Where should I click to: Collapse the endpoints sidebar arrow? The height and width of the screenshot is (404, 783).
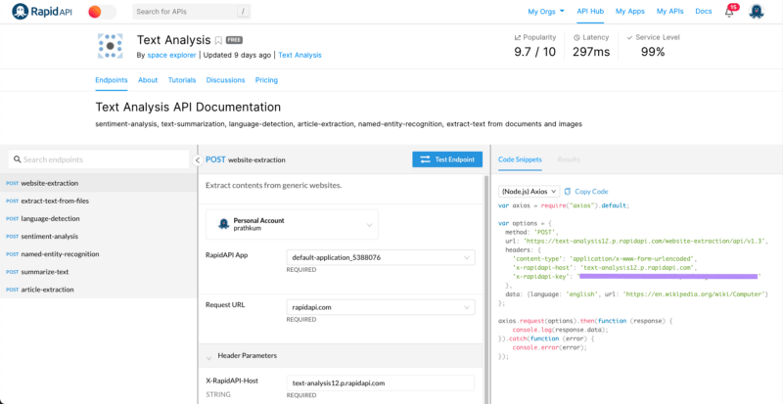pyautogui.click(x=198, y=159)
